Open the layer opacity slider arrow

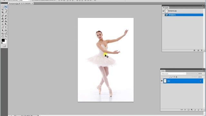click(x=204, y=73)
